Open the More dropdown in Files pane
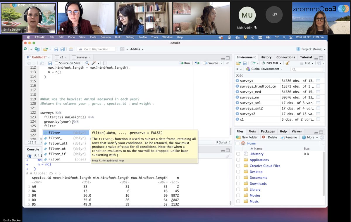Viewport: 351px width, 222px height. pos(310,137)
